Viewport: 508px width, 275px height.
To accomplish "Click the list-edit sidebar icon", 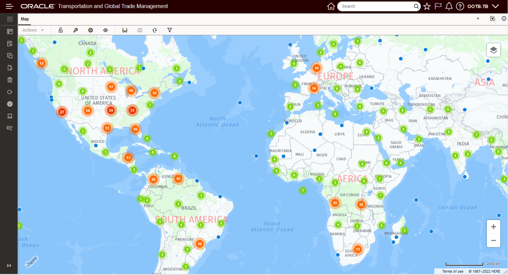I will (x=10, y=44).
